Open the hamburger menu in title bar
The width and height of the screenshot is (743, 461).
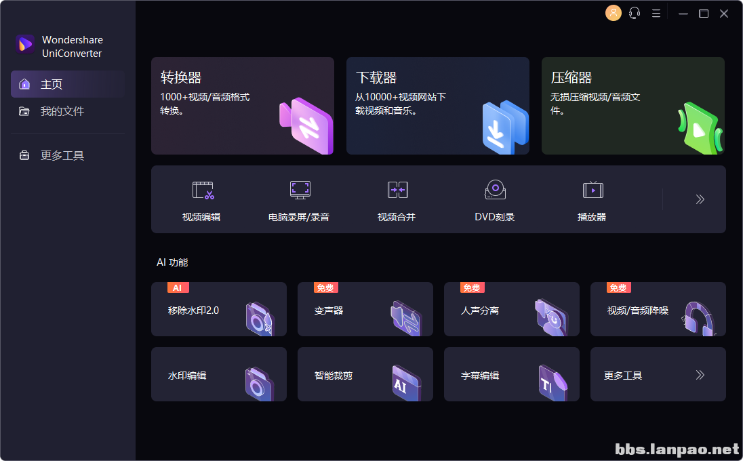[656, 13]
